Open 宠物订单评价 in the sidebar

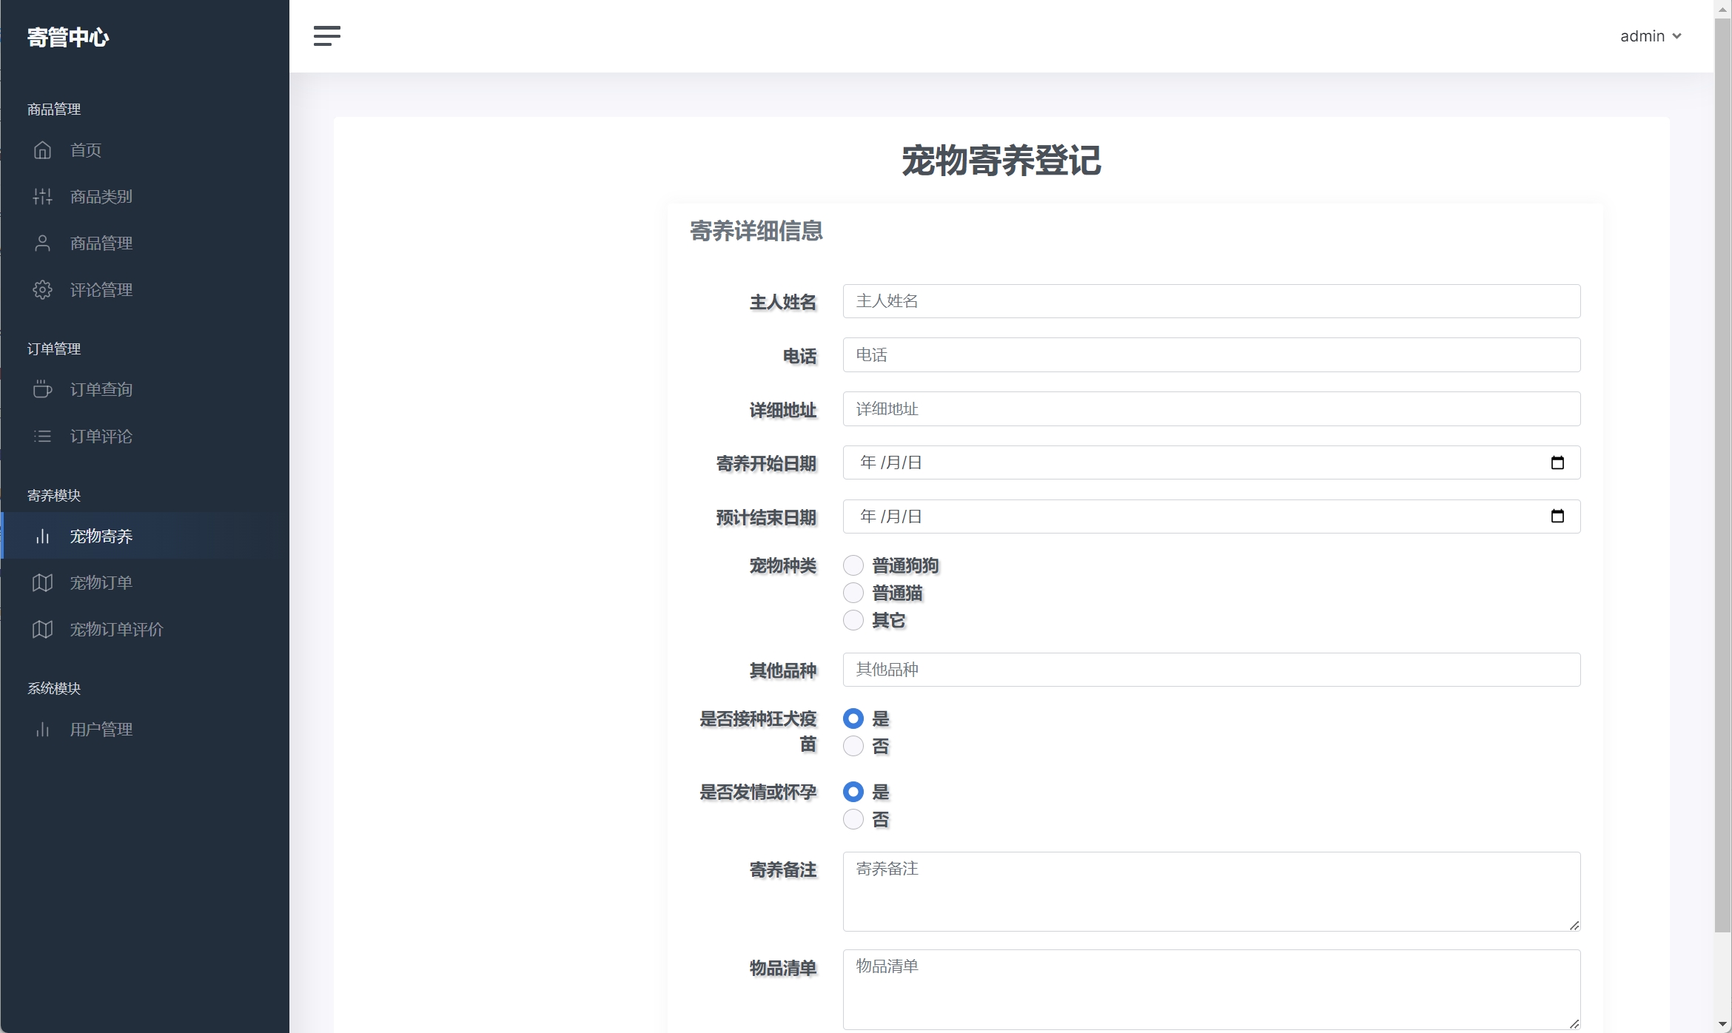click(x=116, y=630)
